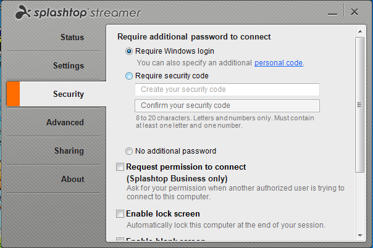Tick the Enable lock screen checkbox
Screen dimensions: 373x248
(120, 214)
